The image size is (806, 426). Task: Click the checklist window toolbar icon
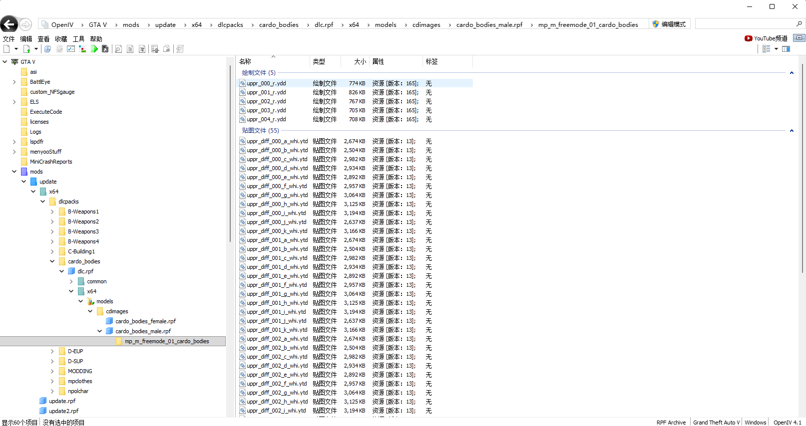(x=71, y=49)
